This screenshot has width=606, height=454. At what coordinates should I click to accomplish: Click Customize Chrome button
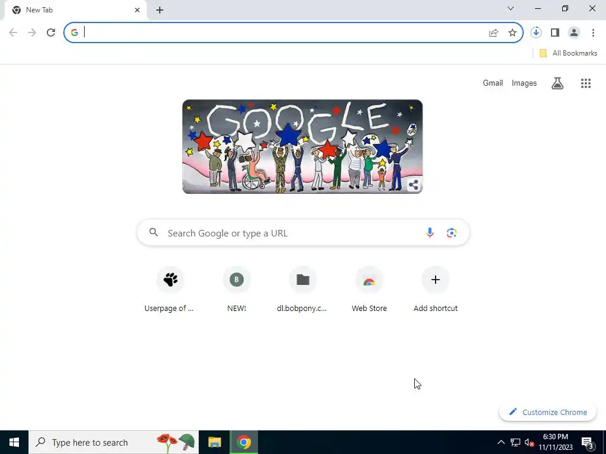(547, 412)
